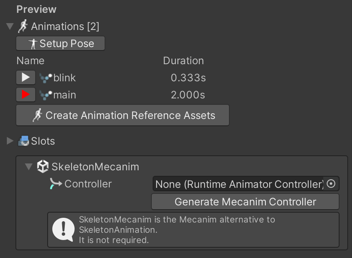Viewport: 352px width, 258px height.
Task: Open the Runtime Animator Controller object picker
Action: tap(331, 184)
